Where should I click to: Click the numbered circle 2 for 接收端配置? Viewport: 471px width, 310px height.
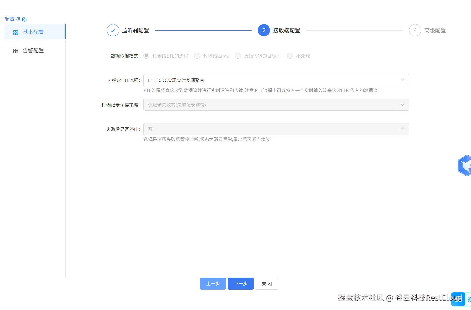click(264, 30)
